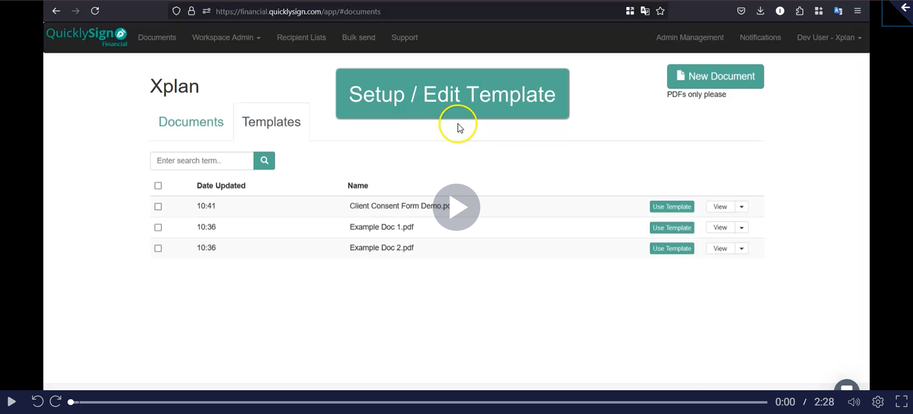Open the extensions puzzle icon
This screenshot has height=414, width=913.
tap(800, 11)
